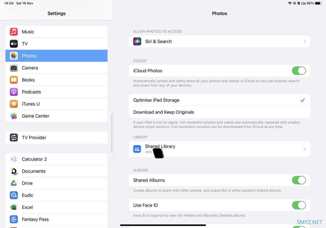
Task: Tap the 90% battery percentage
Action: [310, 3]
